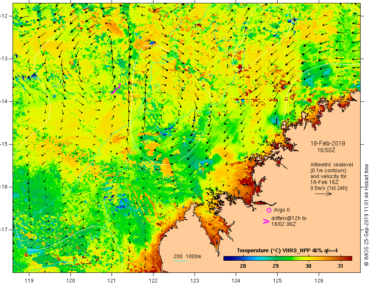Click the dark red end of the color bar

tap(349, 259)
